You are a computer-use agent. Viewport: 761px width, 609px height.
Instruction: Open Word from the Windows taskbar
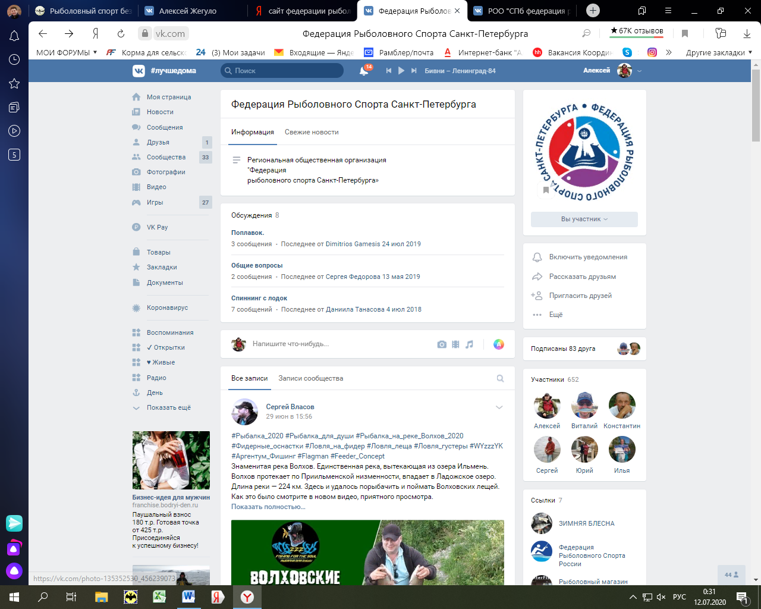(x=188, y=597)
